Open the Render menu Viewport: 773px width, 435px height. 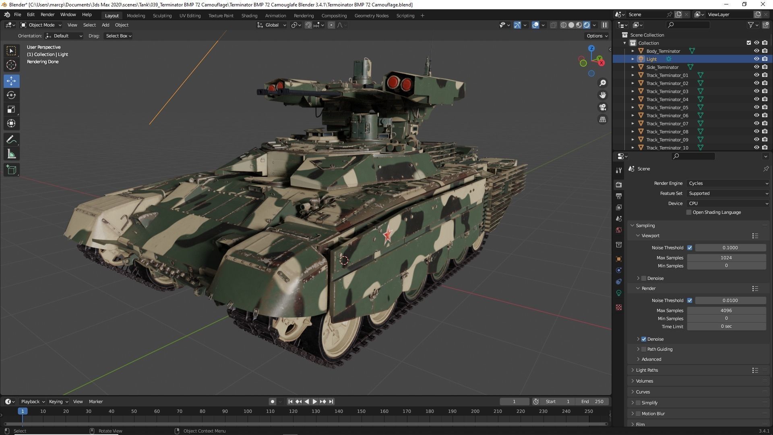click(48, 14)
